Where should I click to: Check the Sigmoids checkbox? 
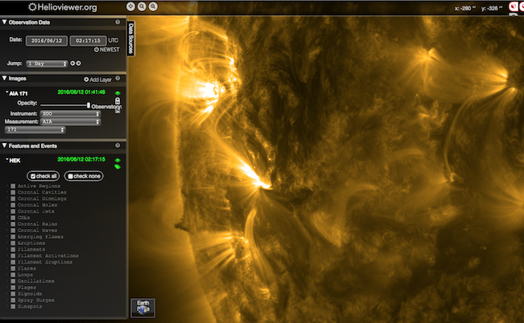coord(13,293)
